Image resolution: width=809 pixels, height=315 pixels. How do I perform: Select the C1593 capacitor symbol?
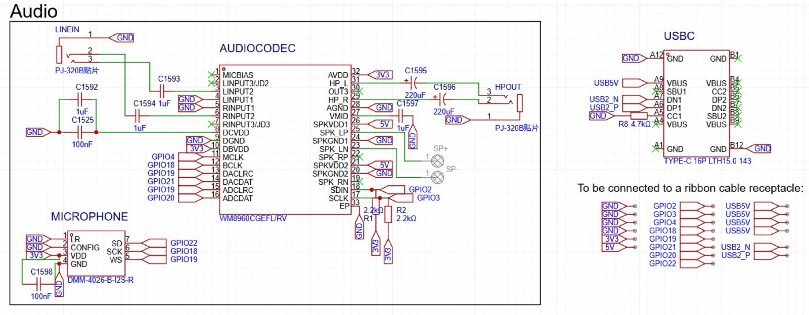[x=163, y=91]
